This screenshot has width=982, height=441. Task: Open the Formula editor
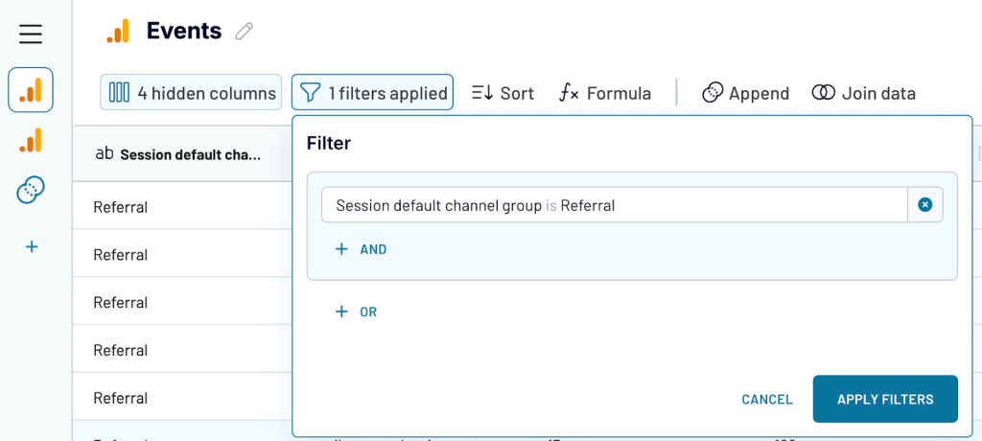click(x=604, y=93)
